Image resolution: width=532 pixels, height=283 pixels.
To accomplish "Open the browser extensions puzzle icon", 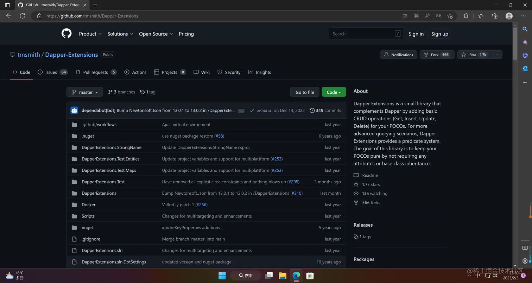I will pos(466,16).
